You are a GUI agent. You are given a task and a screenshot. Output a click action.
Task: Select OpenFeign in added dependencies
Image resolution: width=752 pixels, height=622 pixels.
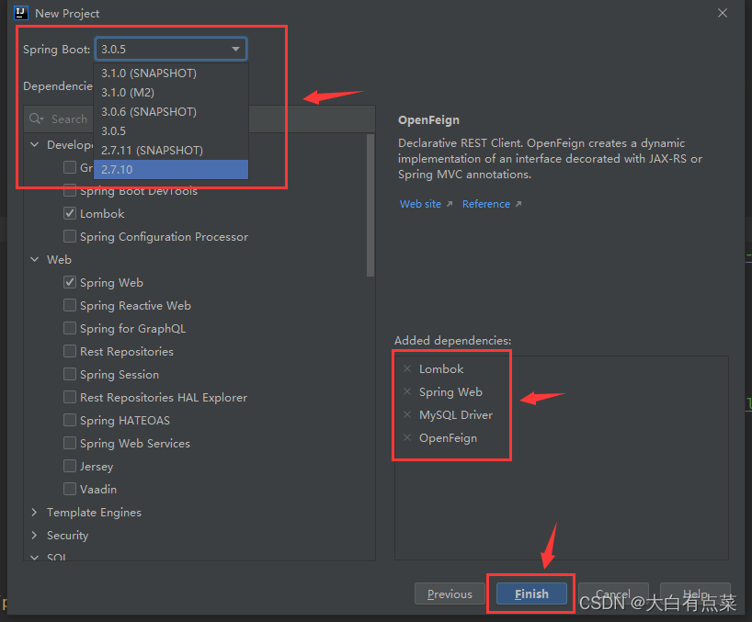click(x=448, y=438)
